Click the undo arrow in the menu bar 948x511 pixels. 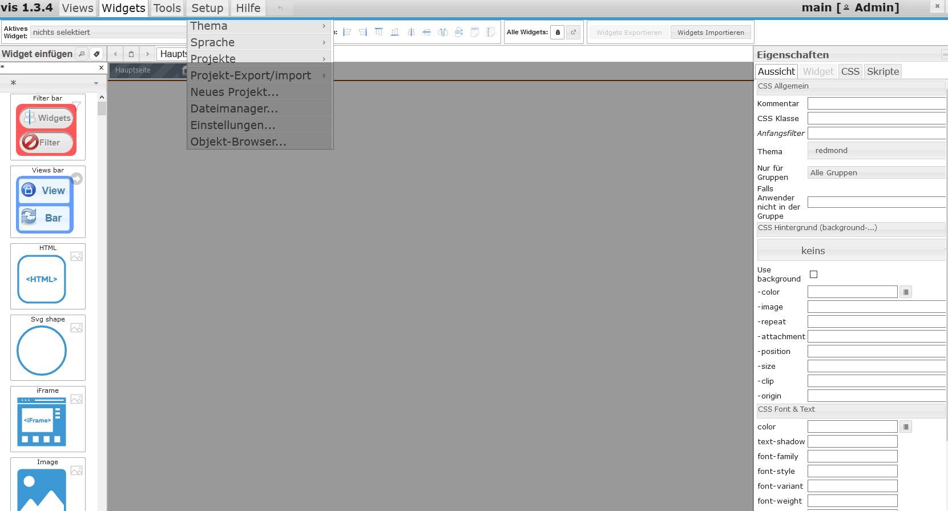click(280, 8)
